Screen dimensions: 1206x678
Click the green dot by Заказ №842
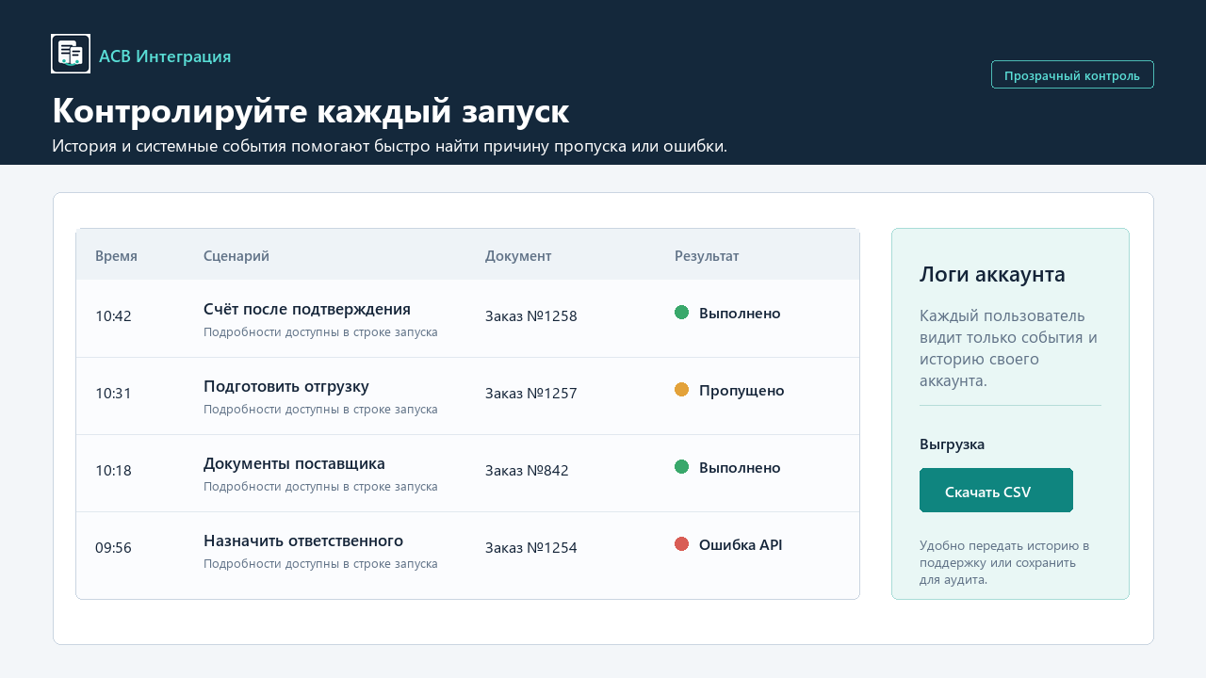(x=682, y=467)
